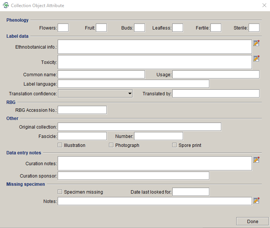Close the Collection Object Attribute dialog
The image size is (270, 228).
(264, 5)
